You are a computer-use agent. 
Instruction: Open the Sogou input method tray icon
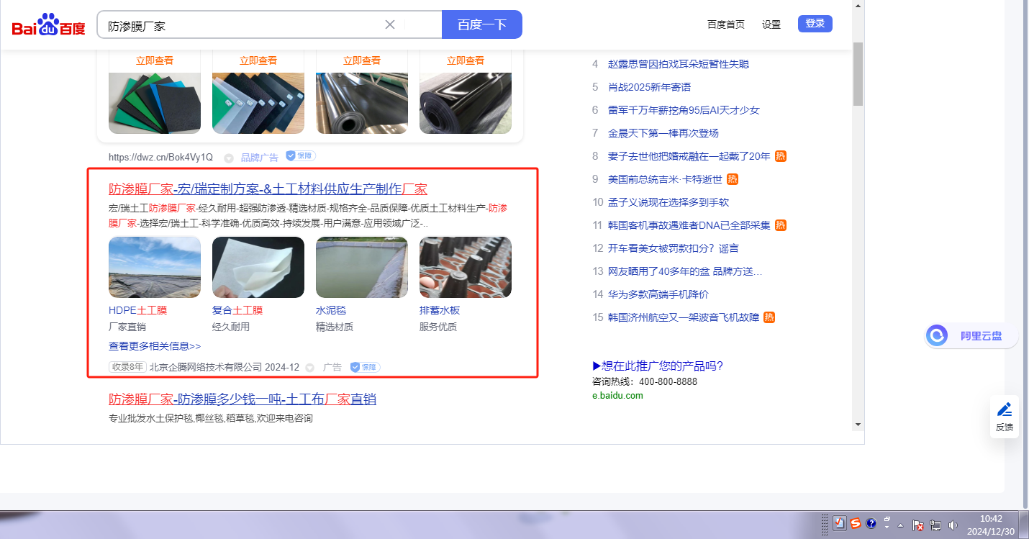tap(856, 524)
